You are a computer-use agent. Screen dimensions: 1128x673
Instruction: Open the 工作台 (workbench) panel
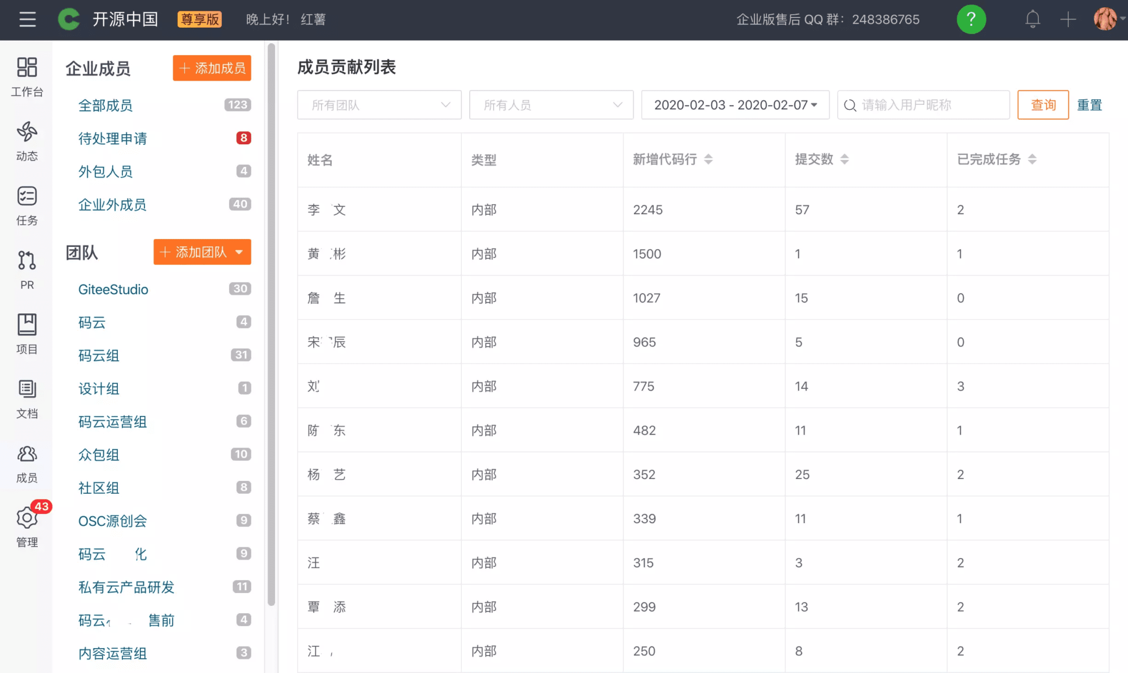coord(27,77)
